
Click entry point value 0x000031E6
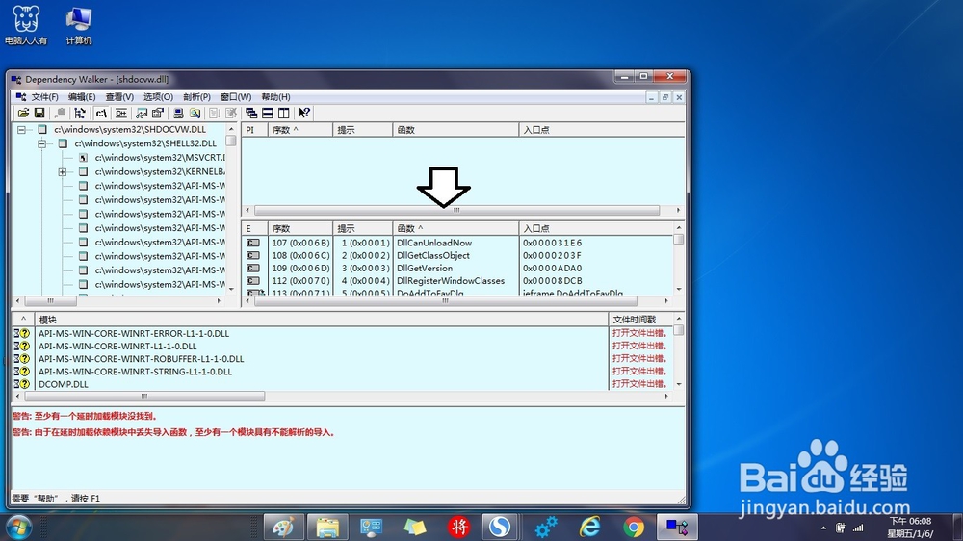point(552,243)
